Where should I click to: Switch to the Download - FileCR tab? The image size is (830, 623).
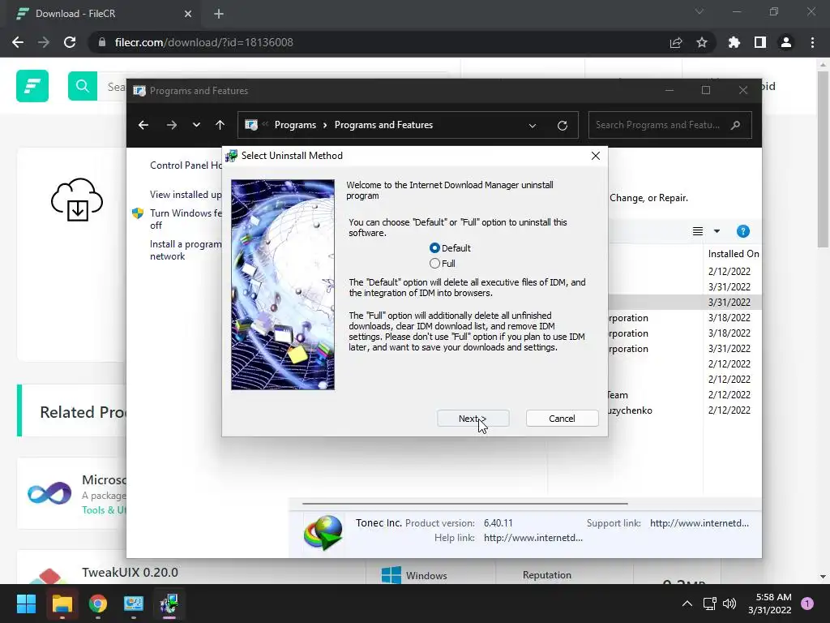tap(101, 14)
